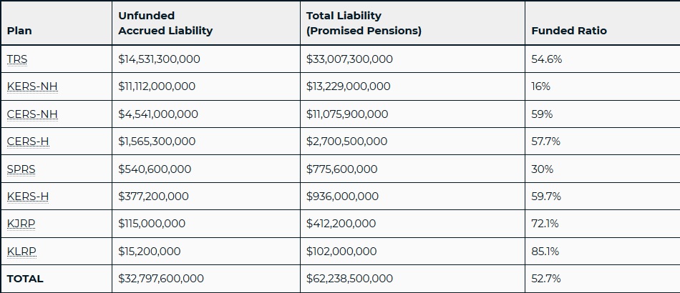Select the 16% funded ratio cell
Viewport: 680px width, 293px height.
coord(540,86)
